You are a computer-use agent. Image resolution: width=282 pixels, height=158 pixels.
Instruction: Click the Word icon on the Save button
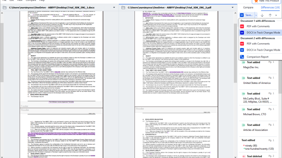pyautogui.click(x=242, y=15)
